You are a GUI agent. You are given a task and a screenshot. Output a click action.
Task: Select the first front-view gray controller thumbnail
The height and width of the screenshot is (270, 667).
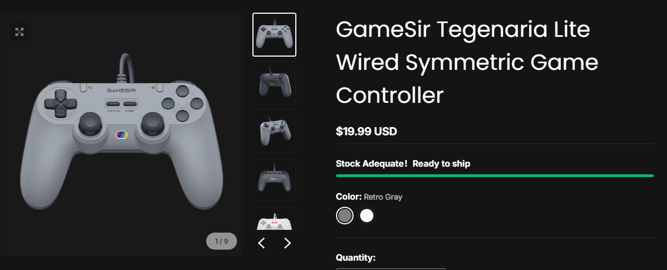[274, 35]
